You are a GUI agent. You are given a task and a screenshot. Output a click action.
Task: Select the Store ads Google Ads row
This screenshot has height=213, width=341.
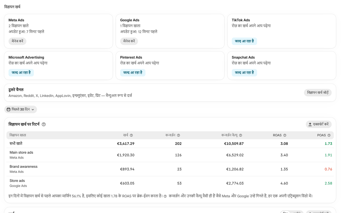tap(170, 183)
